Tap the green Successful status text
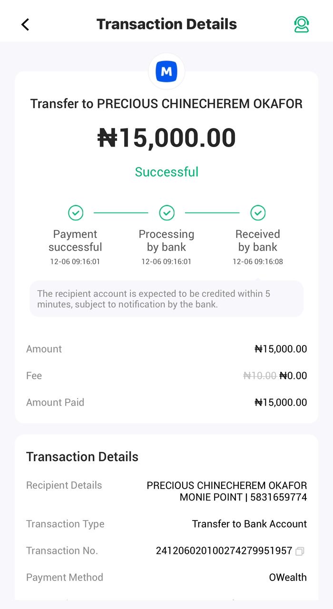The image size is (333, 609). 166,172
